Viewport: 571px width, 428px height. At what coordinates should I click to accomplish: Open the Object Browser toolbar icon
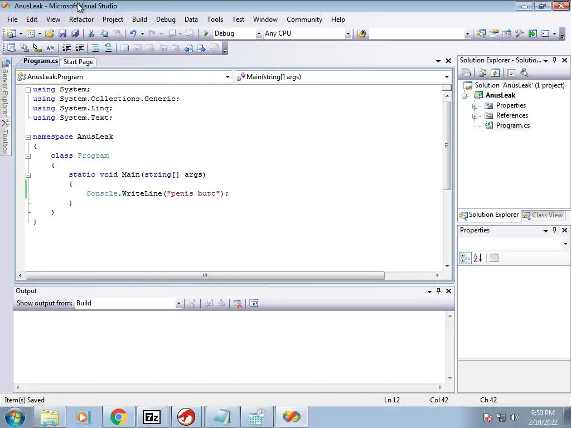coord(506,33)
